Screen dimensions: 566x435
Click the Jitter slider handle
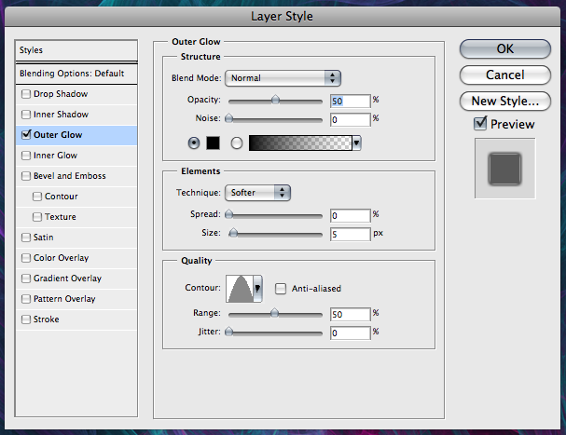228,332
